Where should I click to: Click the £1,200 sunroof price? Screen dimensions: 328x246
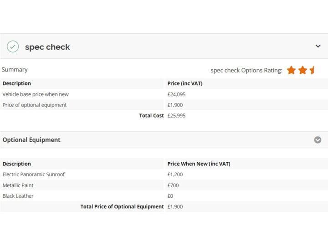pos(175,174)
